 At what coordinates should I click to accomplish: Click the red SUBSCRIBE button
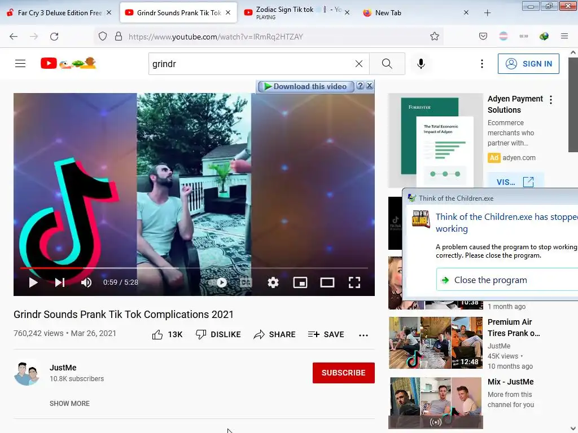tap(344, 373)
